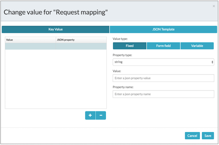Switch to the Key Value tab

coord(56,29)
